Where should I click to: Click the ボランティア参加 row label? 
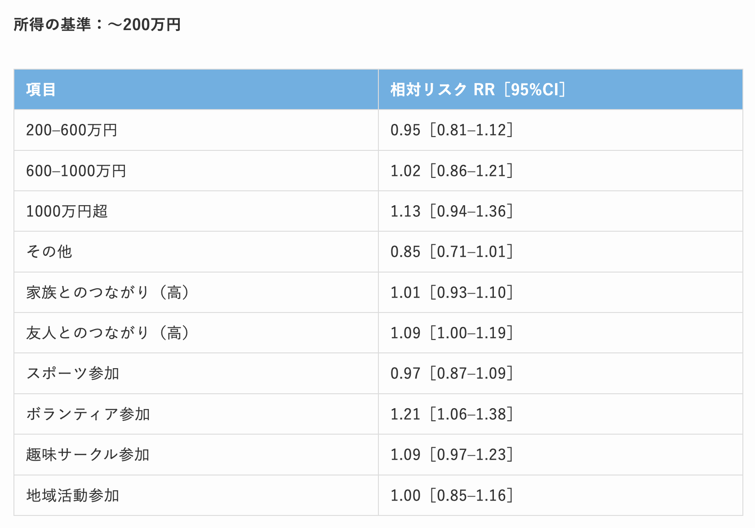click(88, 414)
